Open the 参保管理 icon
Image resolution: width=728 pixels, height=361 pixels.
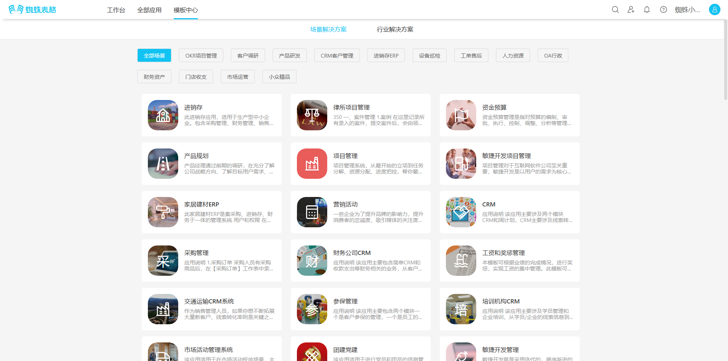(312, 309)
